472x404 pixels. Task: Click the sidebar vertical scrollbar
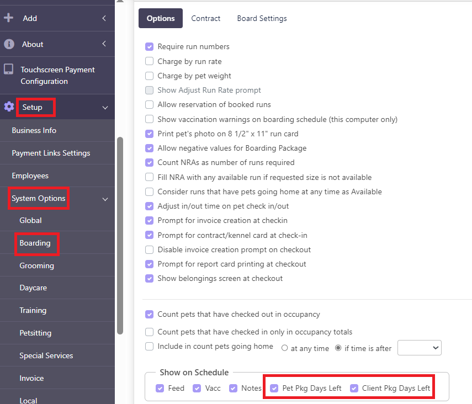(x=120, y=236)
